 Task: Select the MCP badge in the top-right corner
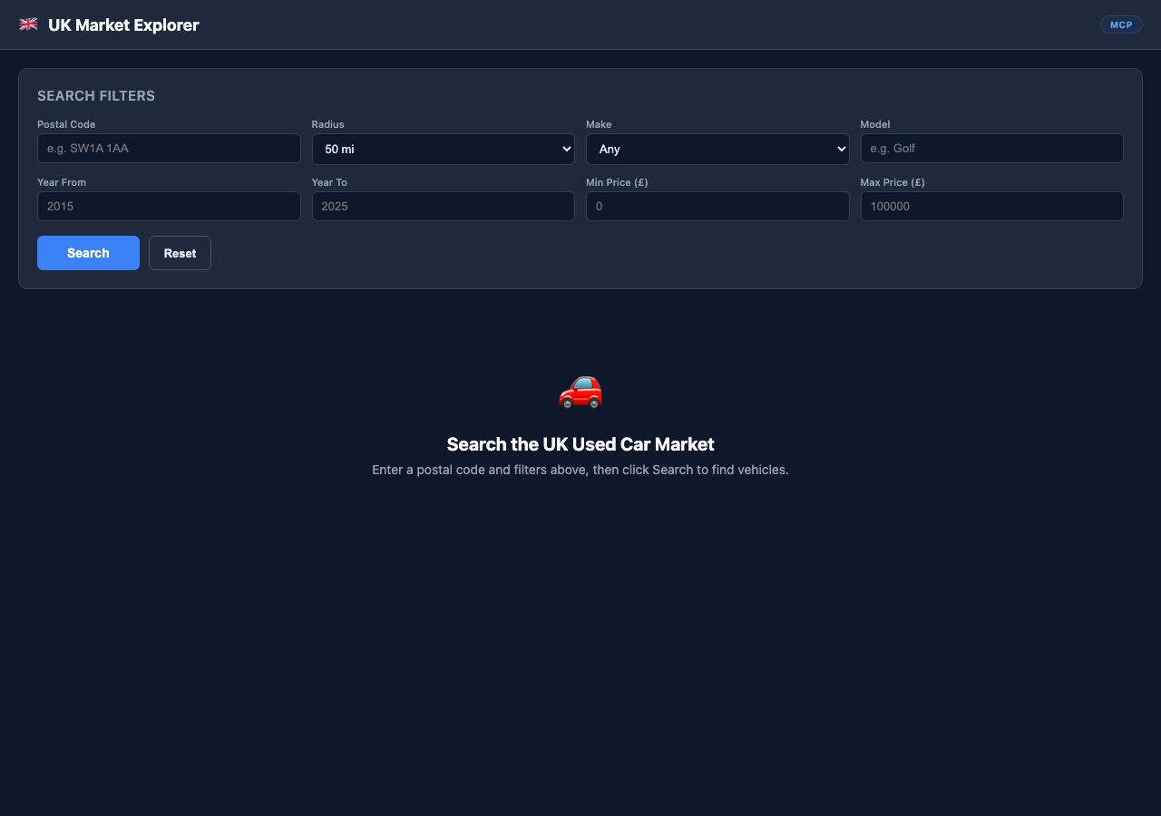pos(1121,24)
